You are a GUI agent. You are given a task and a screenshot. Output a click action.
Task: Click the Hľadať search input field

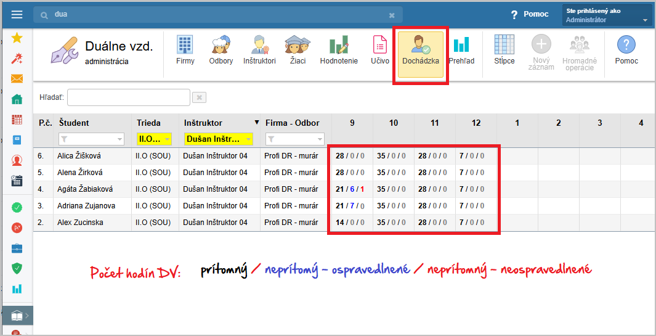click(x=129, y=97)
